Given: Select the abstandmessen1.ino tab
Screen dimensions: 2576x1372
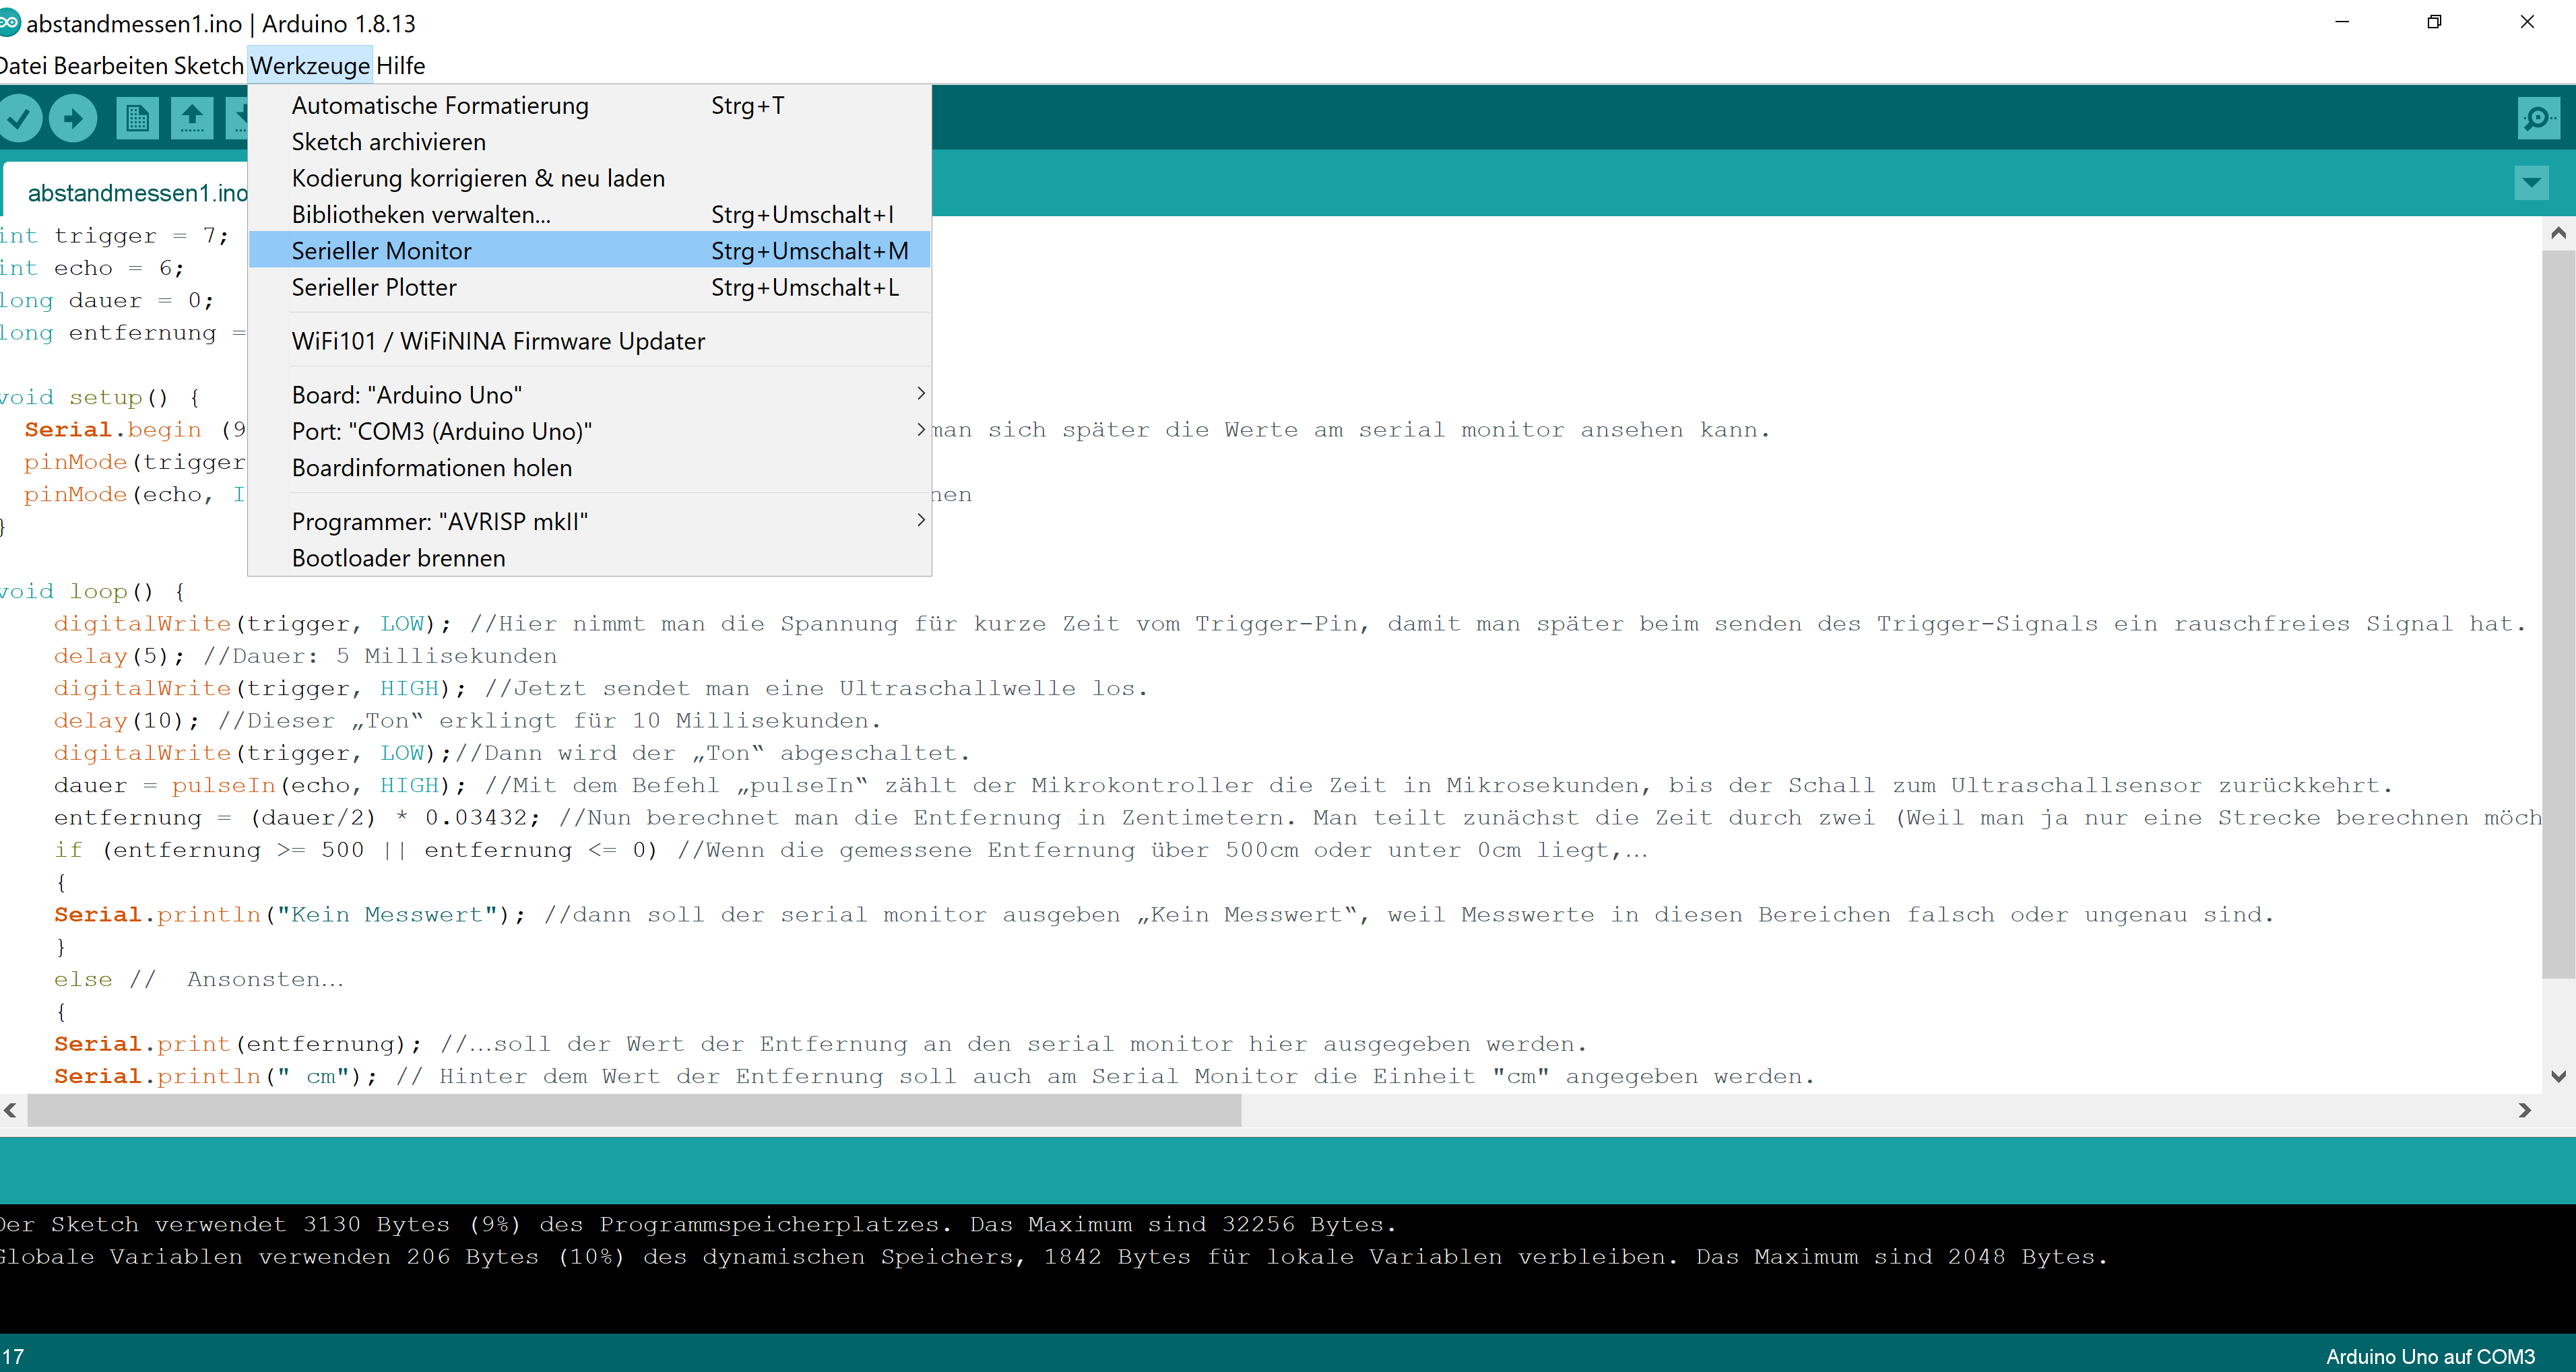Looking at the screenshot, I should click(x=137, y=193).
